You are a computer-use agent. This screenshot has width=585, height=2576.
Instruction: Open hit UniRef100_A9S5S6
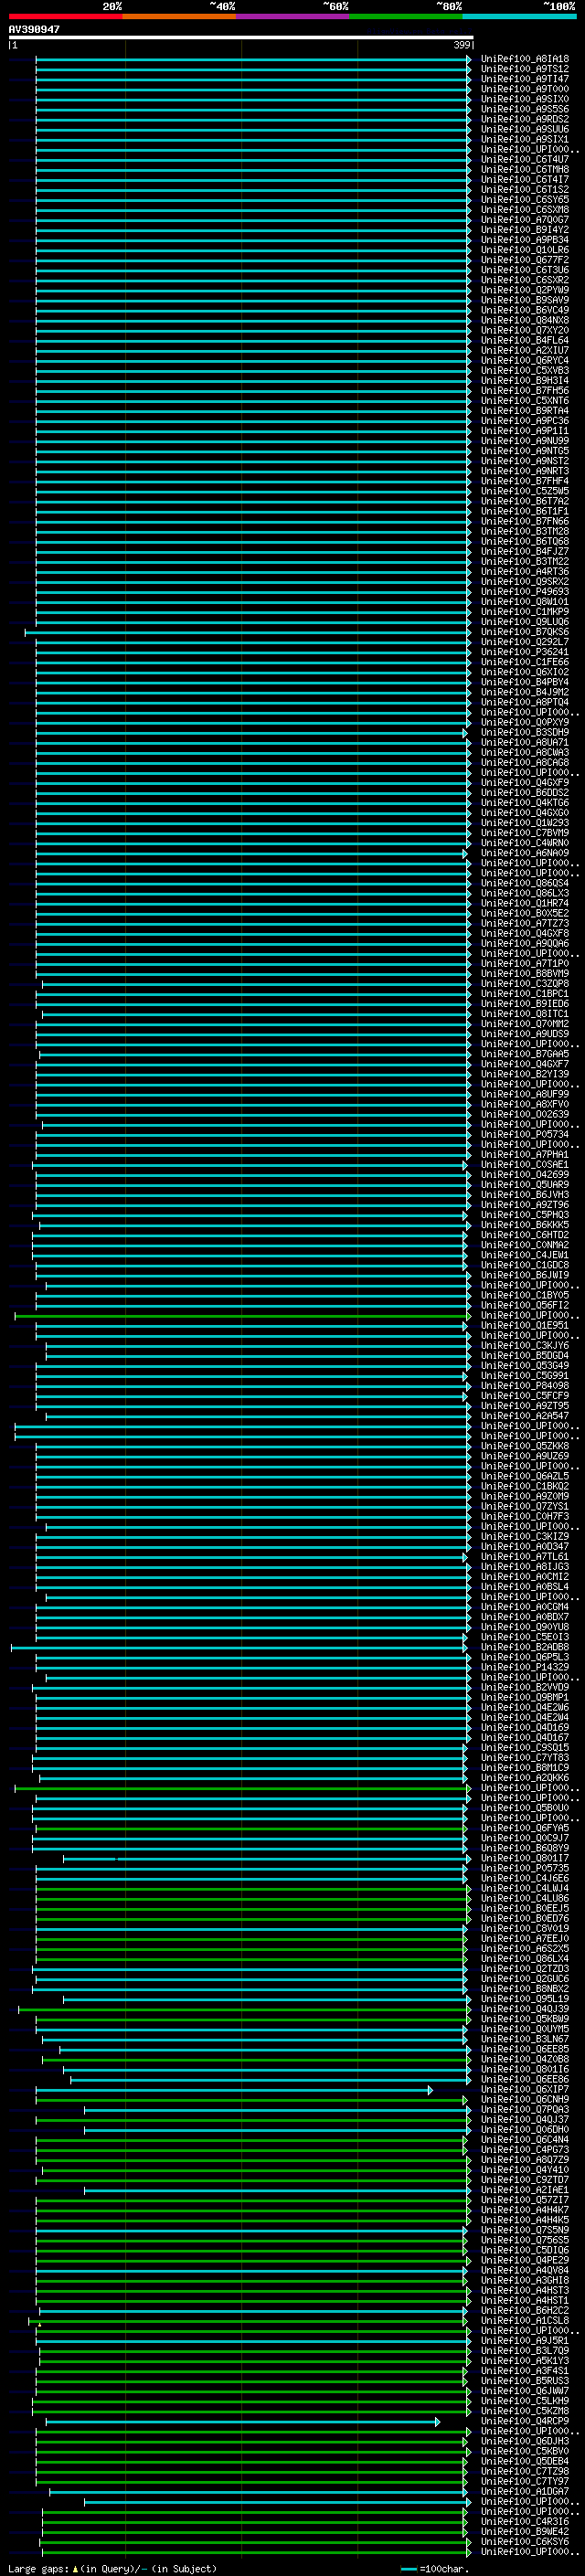coord(525,109)
